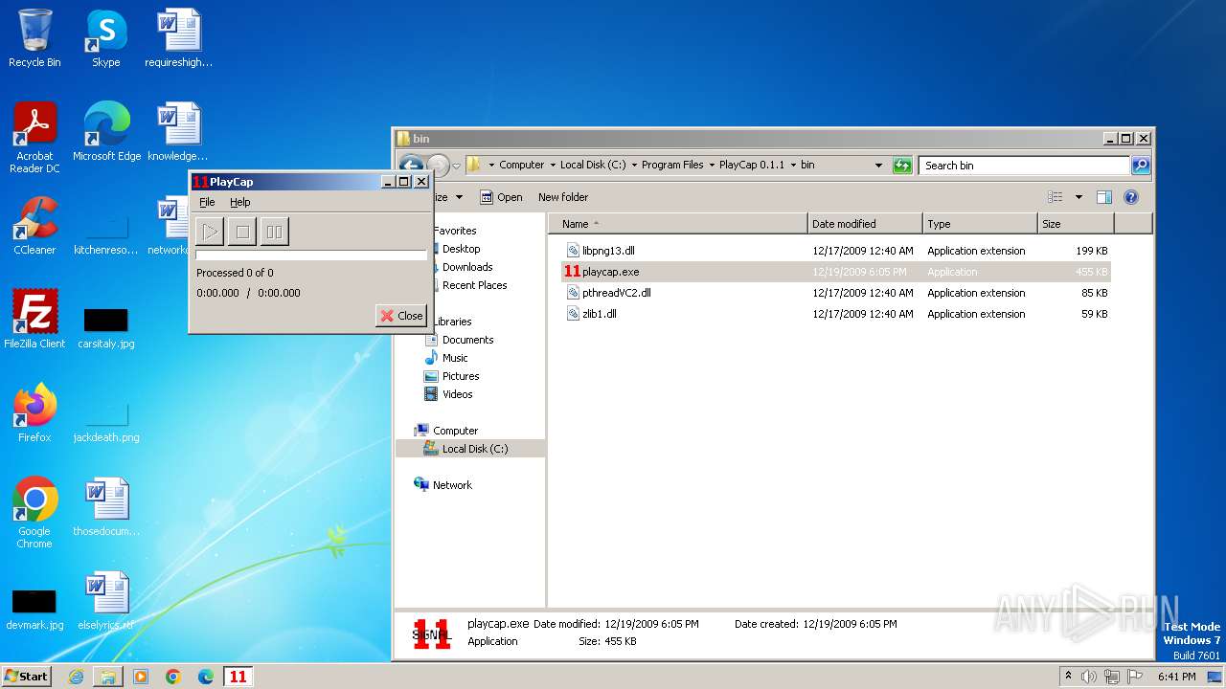This screenshot has width=1226, height=689.
Task: Click the Recycle Bin desktop icon
Action: pos(34,38)
